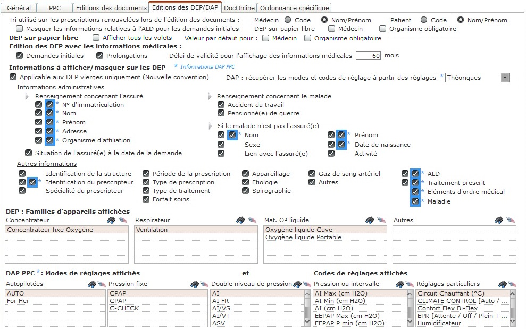Click eraser icon next to Pression fixe

[x=204, y=284]
